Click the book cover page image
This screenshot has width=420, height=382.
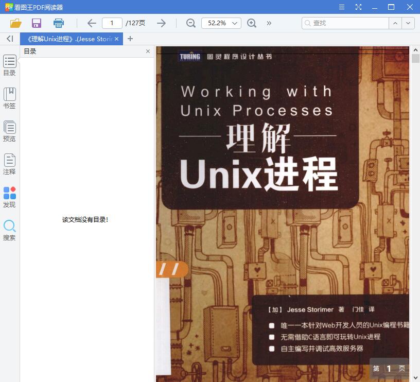point(283,214)
